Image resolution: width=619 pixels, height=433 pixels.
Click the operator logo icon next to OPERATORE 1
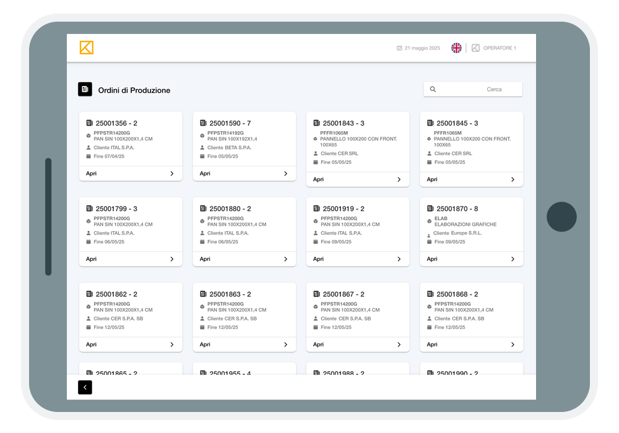(475, 48)
